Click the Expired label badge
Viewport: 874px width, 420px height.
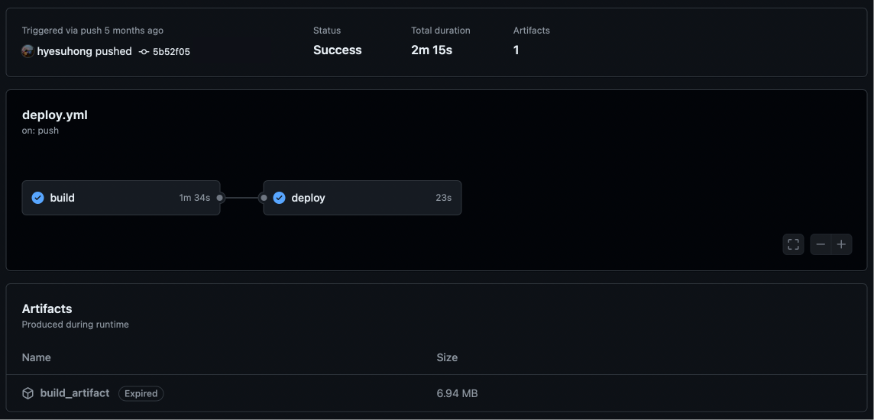click(141, 393)
